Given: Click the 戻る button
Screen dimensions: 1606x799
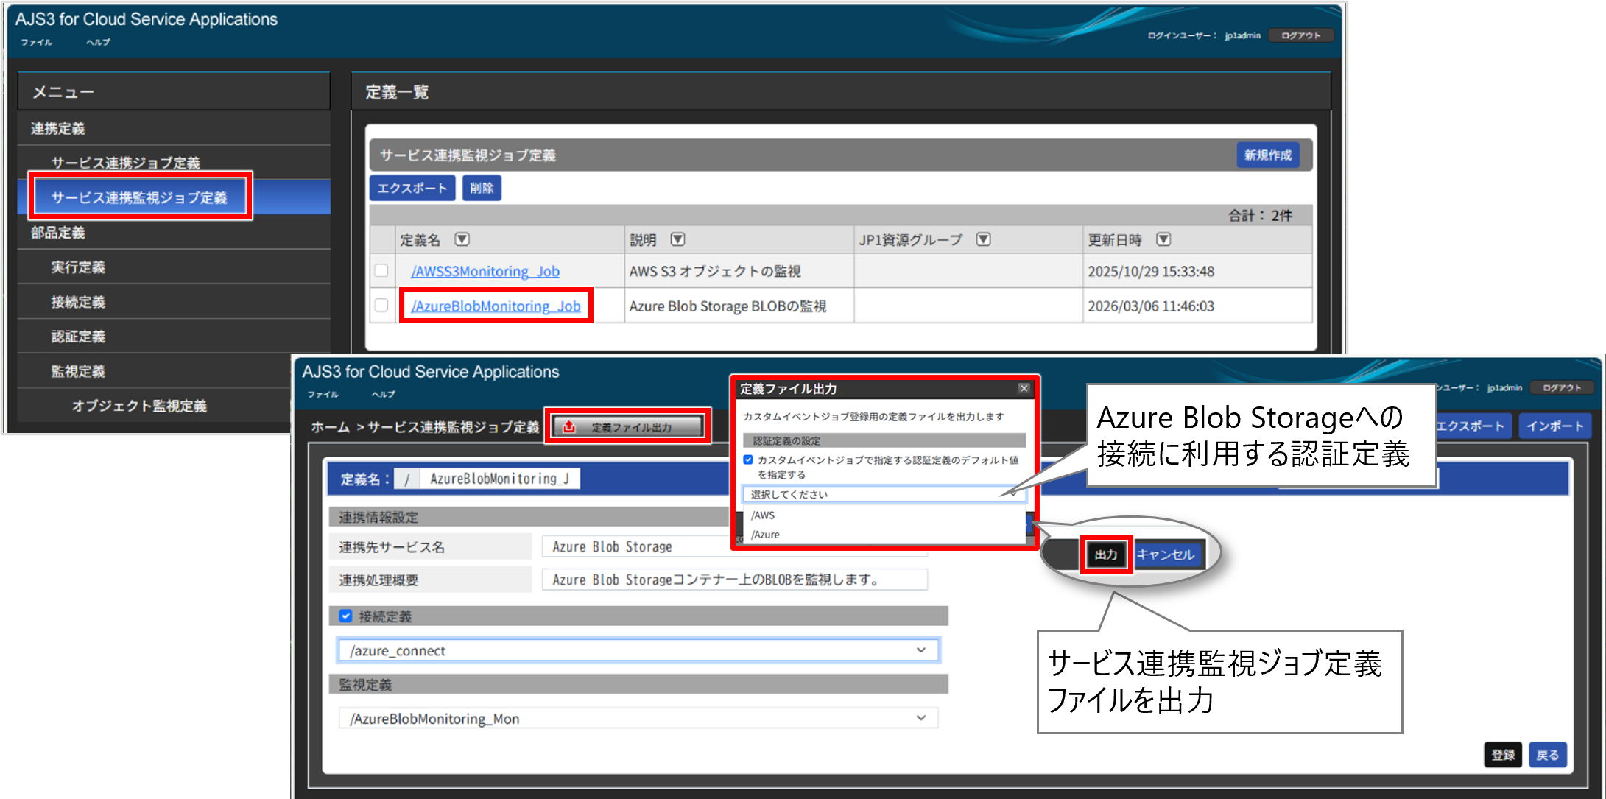Looking at the screenshot, I should [1547, 755].
